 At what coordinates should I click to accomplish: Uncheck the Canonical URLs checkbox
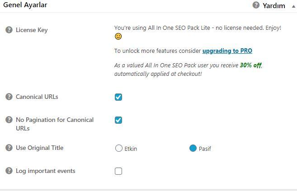point(118,97)
